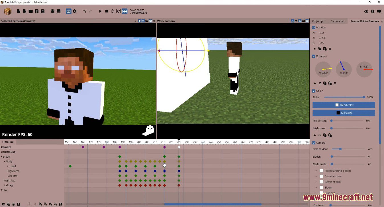Open a new project with the new file icon
The image size is (384, 207).
(x=19, y=11)
